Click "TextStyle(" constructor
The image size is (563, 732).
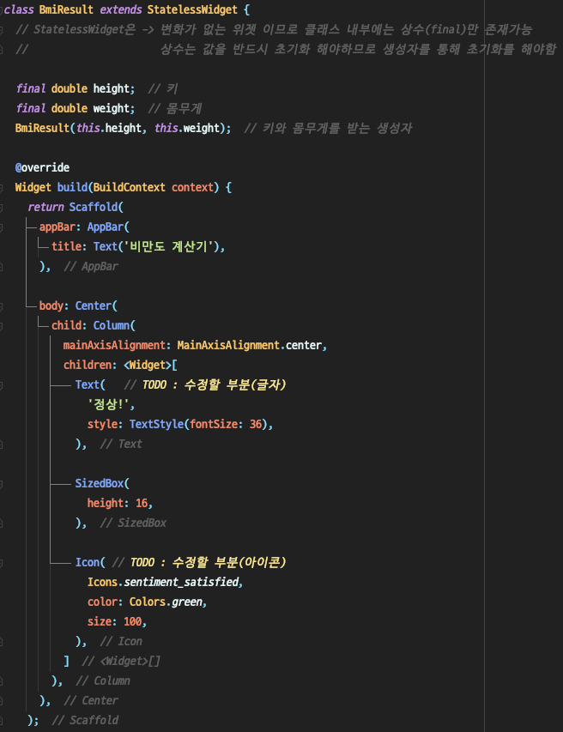point(159,424)
